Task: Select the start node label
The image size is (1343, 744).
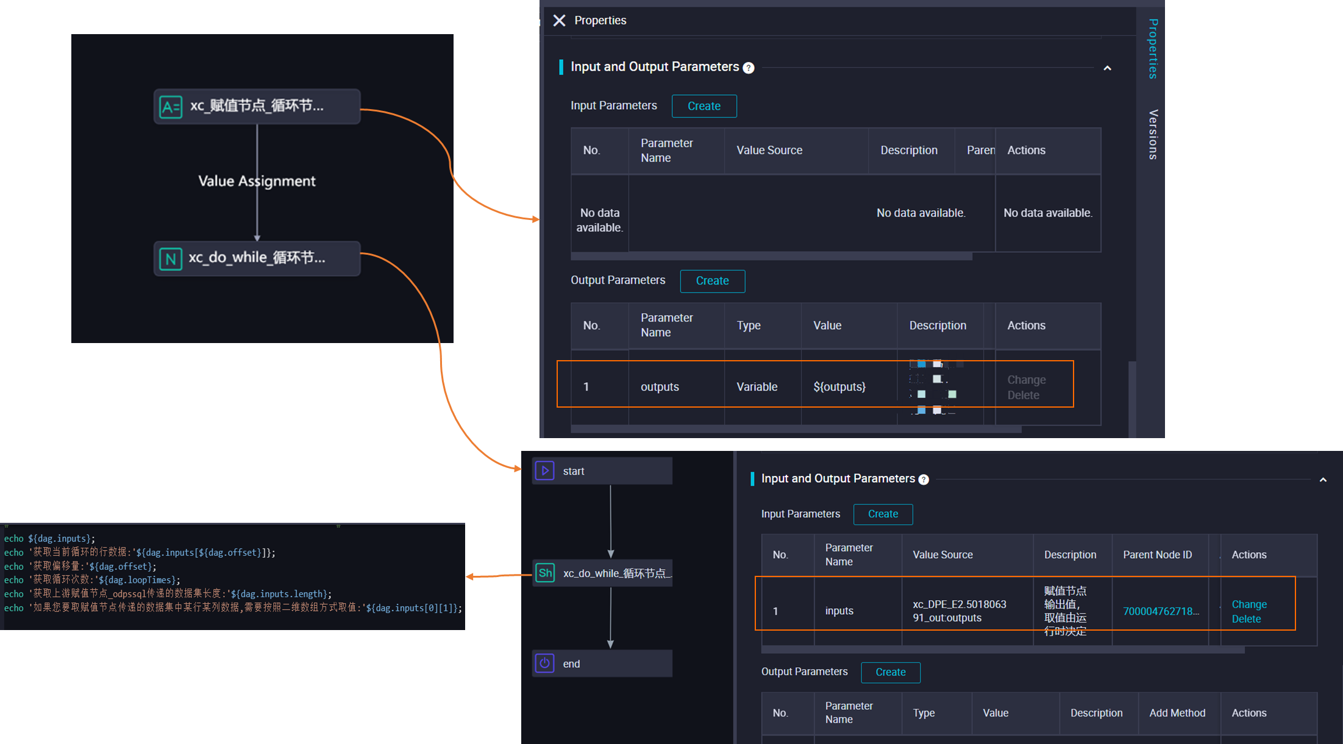Action: 573,471
